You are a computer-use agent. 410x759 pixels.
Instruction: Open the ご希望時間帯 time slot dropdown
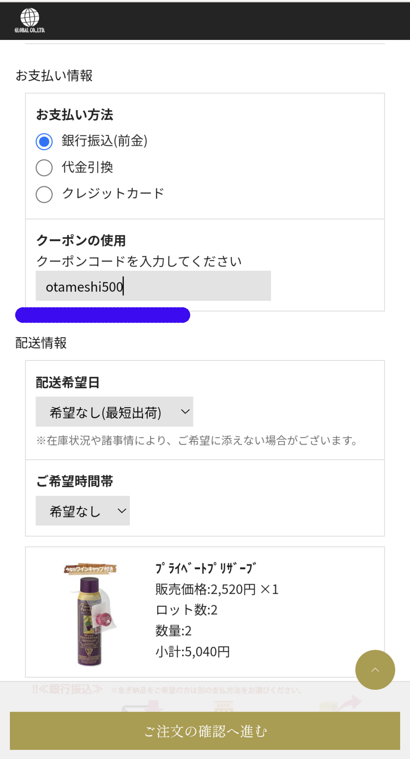click(82, 511)
